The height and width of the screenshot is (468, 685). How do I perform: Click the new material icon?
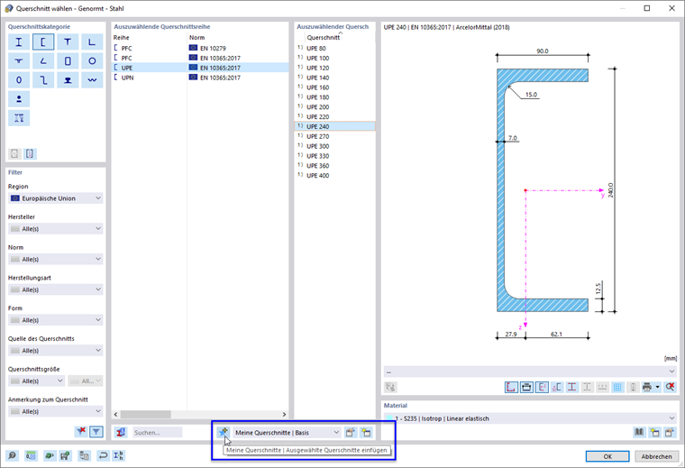tap(654, 432)
